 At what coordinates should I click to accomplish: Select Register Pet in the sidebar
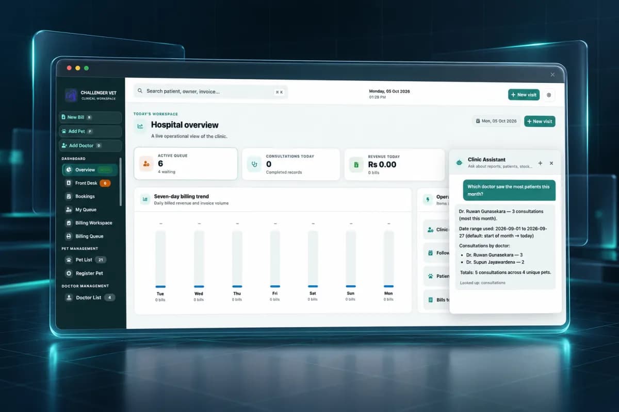pos(90,273)
